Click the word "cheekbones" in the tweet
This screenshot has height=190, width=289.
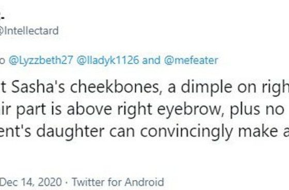pos(114,87)
